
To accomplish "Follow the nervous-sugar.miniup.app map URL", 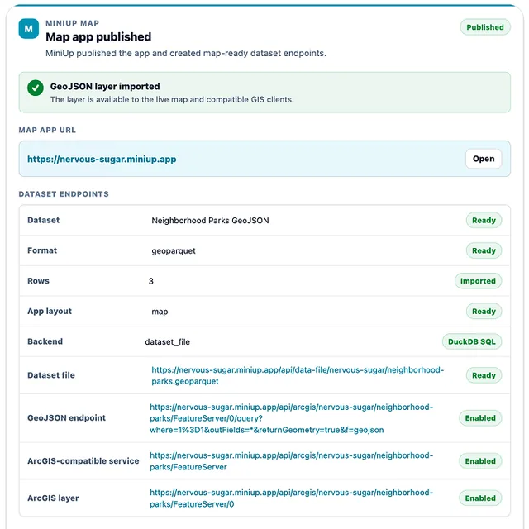I will coord(102,159).
